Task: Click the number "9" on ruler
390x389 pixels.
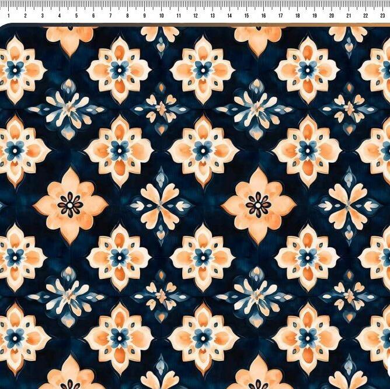Action: pos(144,16)
